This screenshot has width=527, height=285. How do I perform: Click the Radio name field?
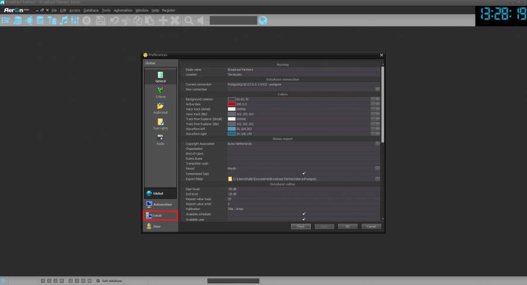coord(303,69)
